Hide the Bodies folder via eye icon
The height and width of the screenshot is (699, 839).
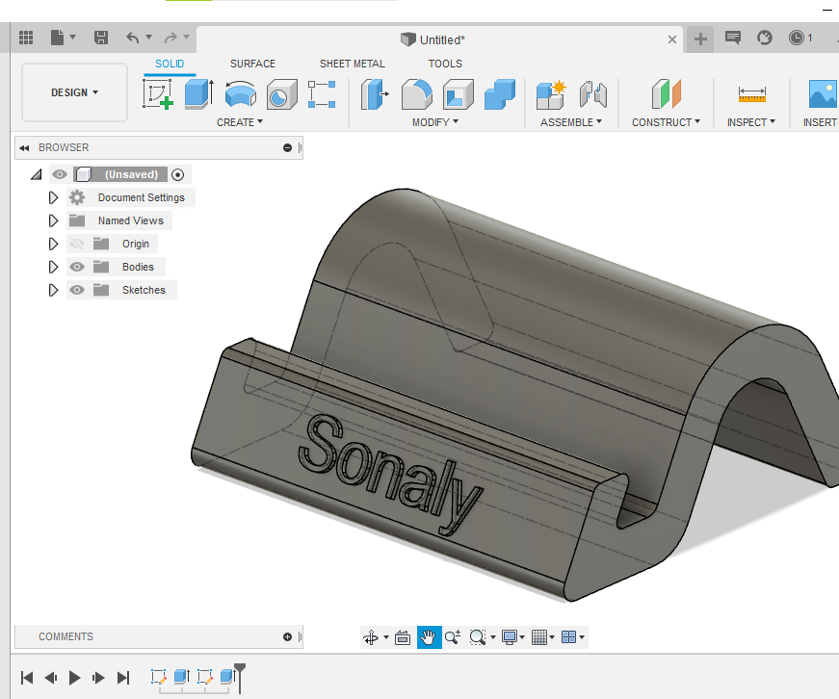[77, 267]
